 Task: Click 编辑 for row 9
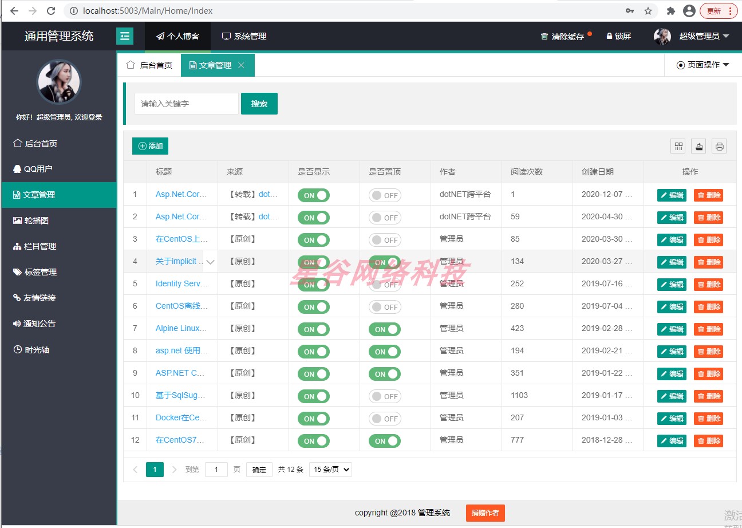click(x=672, y=374)
